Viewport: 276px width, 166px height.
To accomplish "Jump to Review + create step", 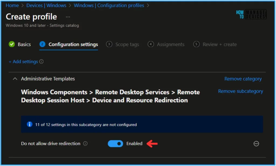I will pos(215,44).
